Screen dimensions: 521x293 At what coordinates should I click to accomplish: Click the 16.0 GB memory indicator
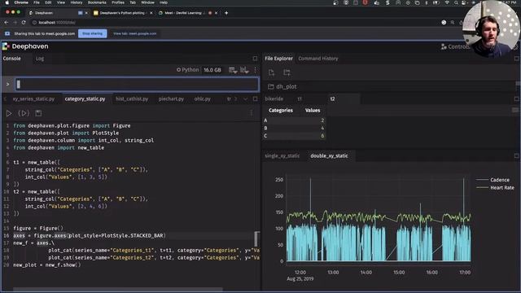click(x=212, y=70)
